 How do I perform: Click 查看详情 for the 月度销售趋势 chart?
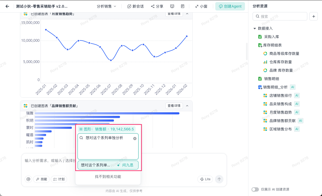click(x=174, y=14)
